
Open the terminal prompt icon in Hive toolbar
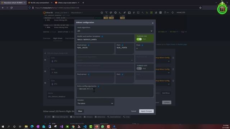tap(120, 13)
